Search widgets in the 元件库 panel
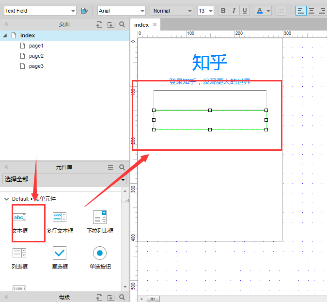This screenshot has width=327, height=302. [122, 167]
